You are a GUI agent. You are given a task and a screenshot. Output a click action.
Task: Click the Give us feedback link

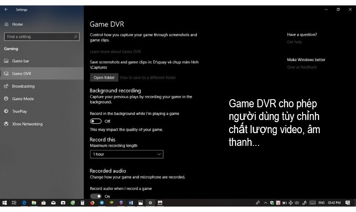coord(302,67)
